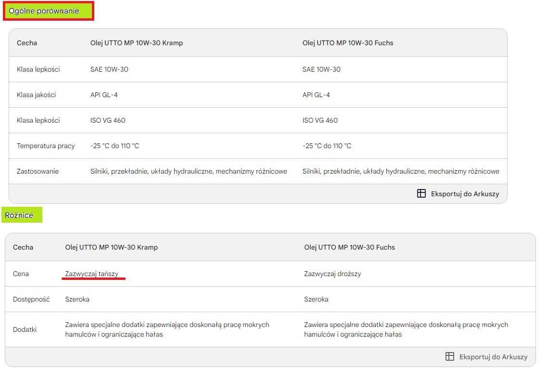
Task: Select 'SAE 10W-30' in the Fuchs column
Action: coord(321,69)
